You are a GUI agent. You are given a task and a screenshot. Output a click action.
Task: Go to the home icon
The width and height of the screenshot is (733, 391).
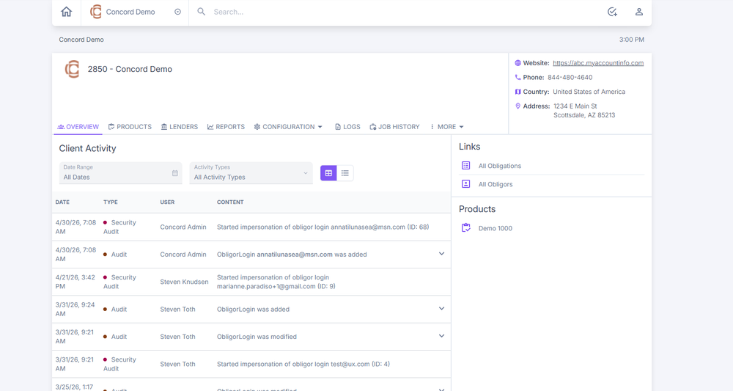coord(67,12)
